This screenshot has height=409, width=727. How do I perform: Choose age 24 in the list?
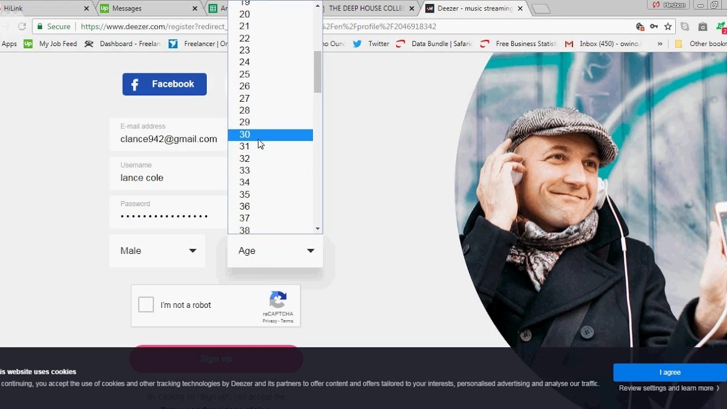pyautogui.click(x=270, y=62)
